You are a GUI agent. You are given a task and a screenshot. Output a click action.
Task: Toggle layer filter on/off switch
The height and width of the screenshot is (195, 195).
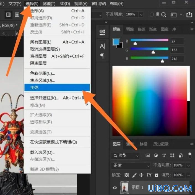coord(190,155)
